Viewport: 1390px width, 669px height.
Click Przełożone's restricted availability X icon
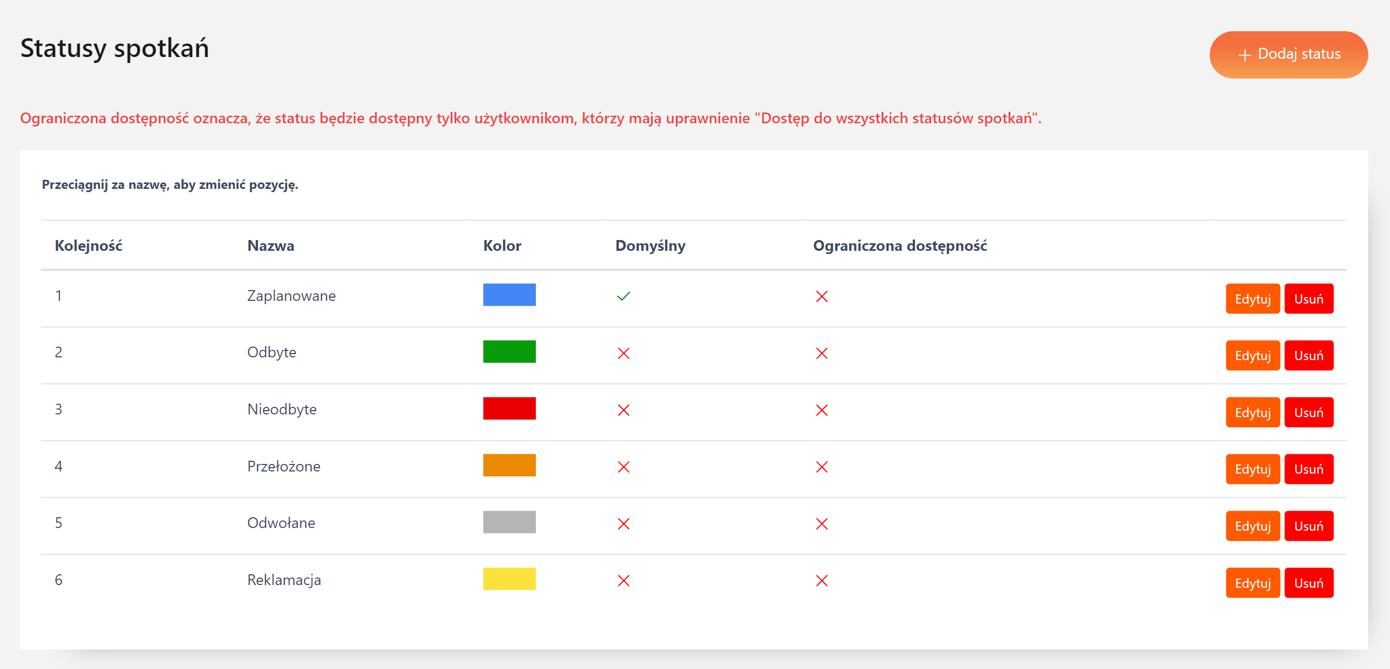tap(821, 467)
